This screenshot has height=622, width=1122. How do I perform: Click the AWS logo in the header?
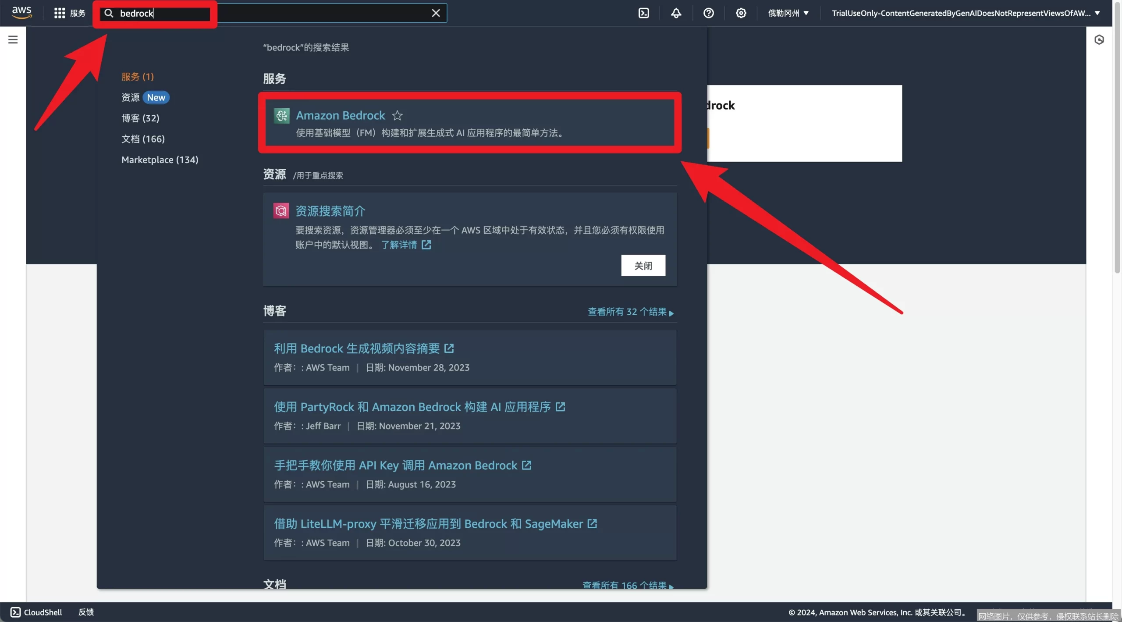pyautogui.click(x=21, y=13)
